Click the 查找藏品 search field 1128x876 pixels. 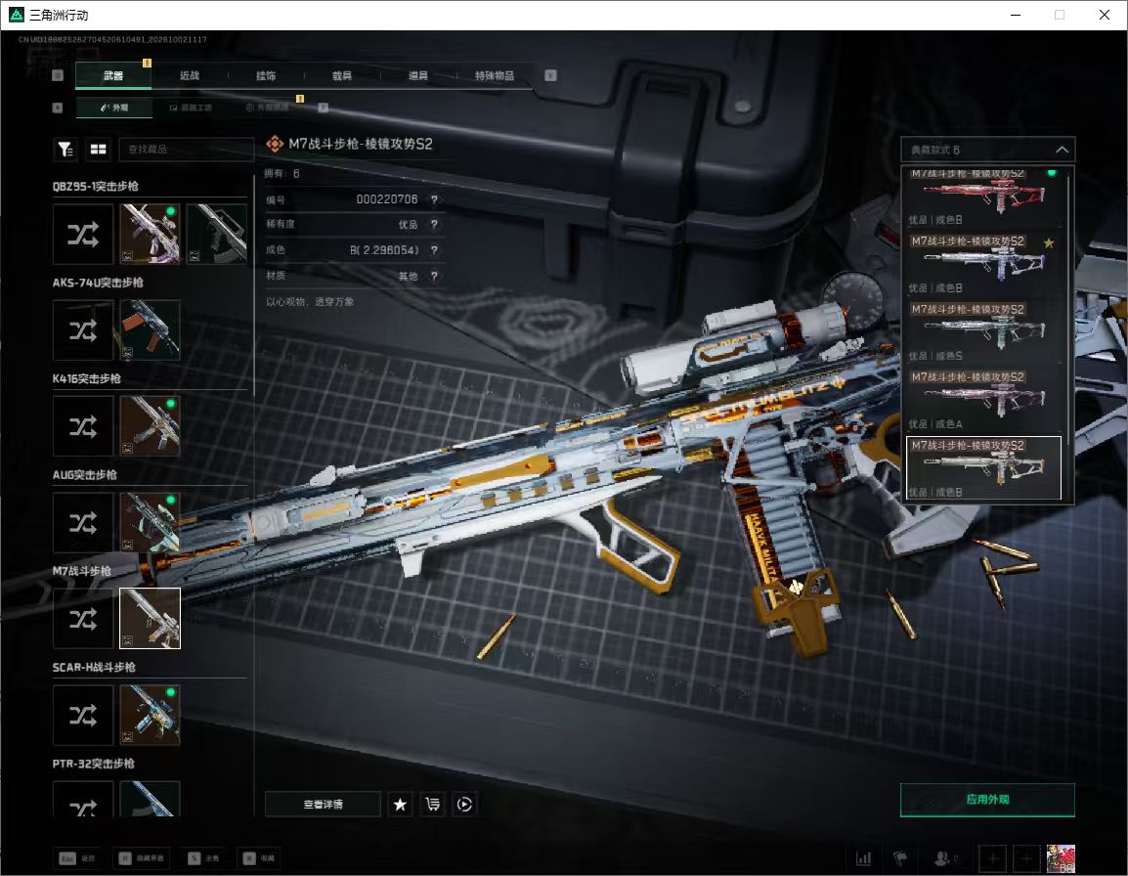187,149
